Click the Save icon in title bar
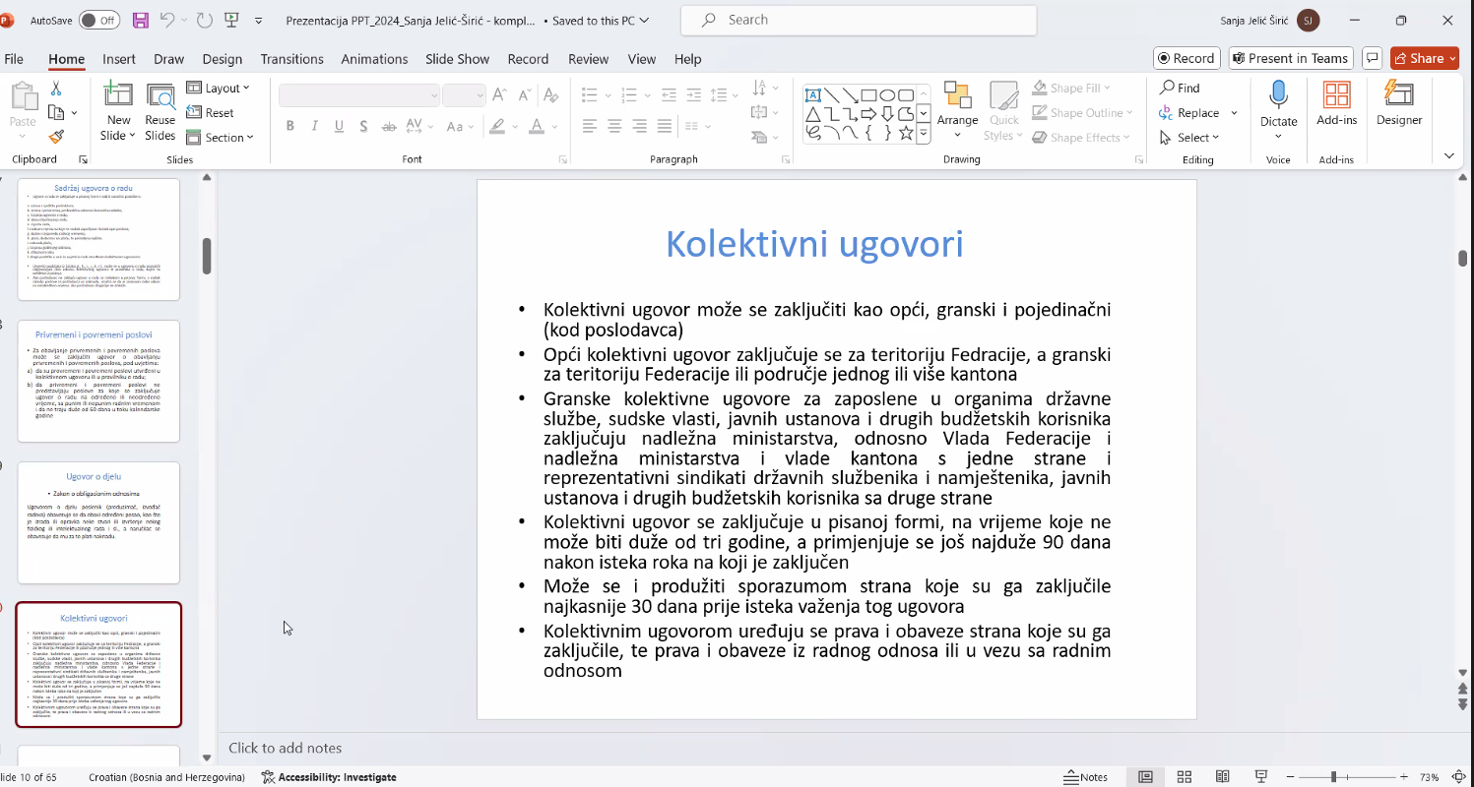The width and height of the screenshot is (1474, 787). click(x=140, y=20)
